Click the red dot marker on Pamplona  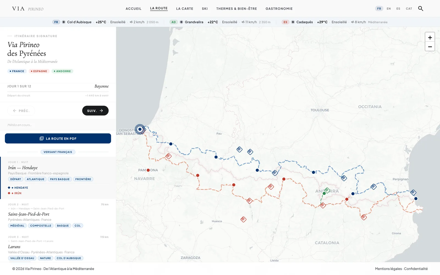point(148,170)
